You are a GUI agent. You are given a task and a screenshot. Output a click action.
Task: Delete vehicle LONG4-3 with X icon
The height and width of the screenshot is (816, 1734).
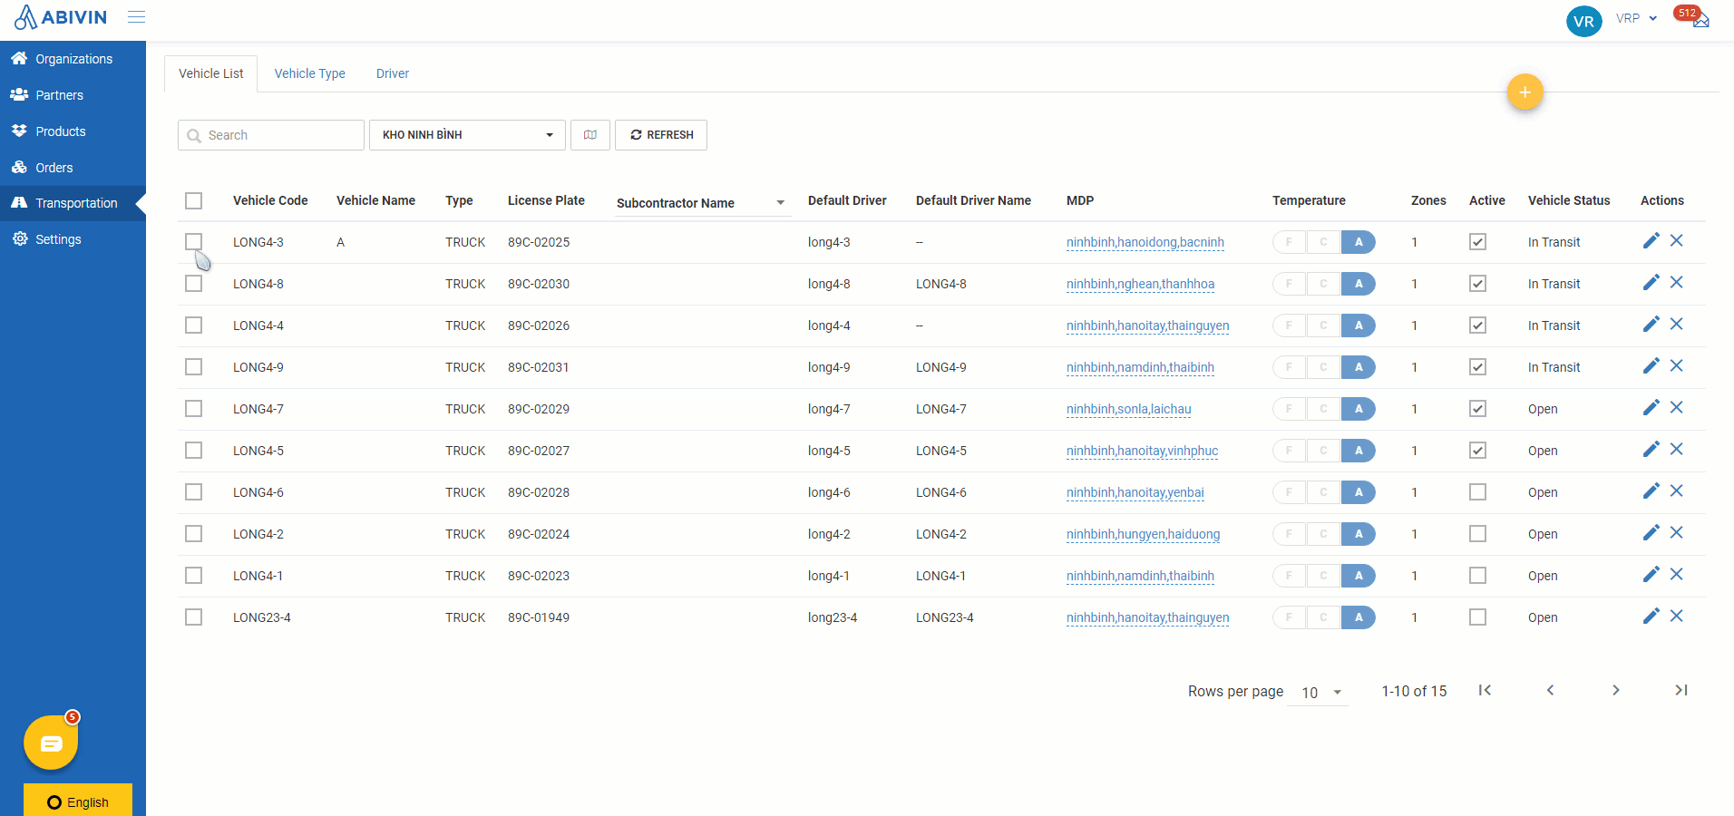(1676, 240)
